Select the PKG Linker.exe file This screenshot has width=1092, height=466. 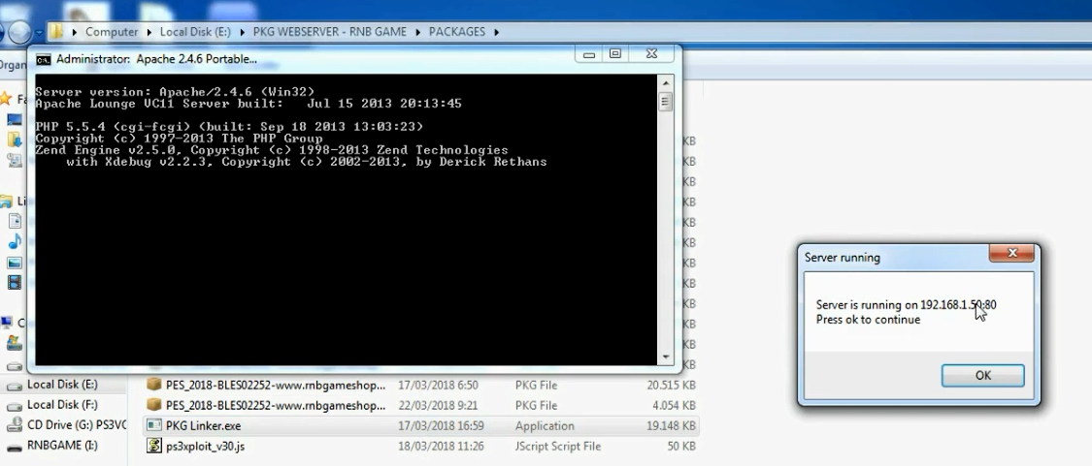(420, 425)
